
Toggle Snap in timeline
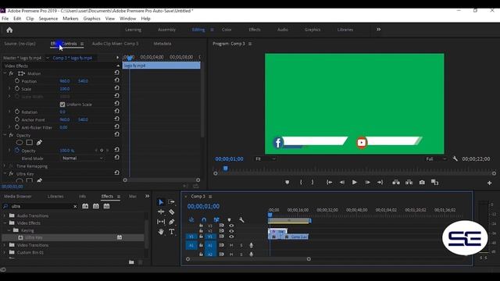pyautogui.click(x=204, y=220)
